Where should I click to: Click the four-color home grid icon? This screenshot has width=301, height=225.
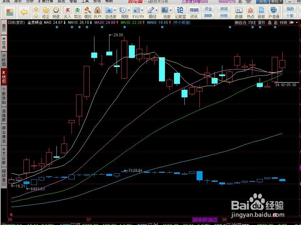pos(10,13)
